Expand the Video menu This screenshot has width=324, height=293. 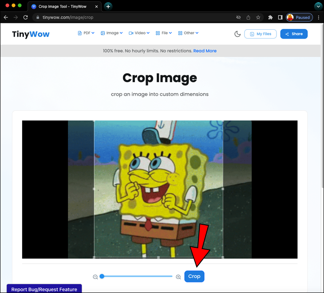tap(139, 33)
